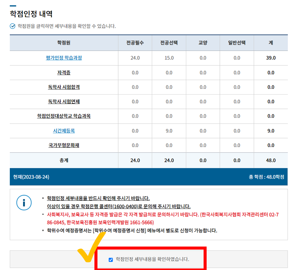
Task: Click the 학점은행 콜센터(1600-0400) notice line
Action: pos(119,206)
